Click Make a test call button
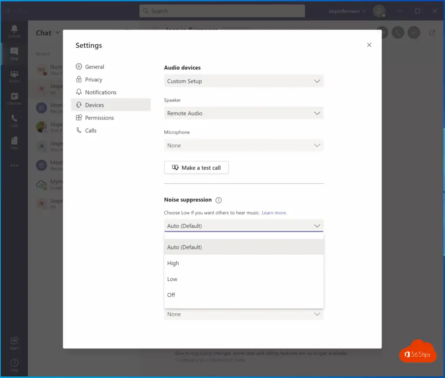The width and height of the screenshot is (445, 378). pyautogui.click(x=196, y=168)
